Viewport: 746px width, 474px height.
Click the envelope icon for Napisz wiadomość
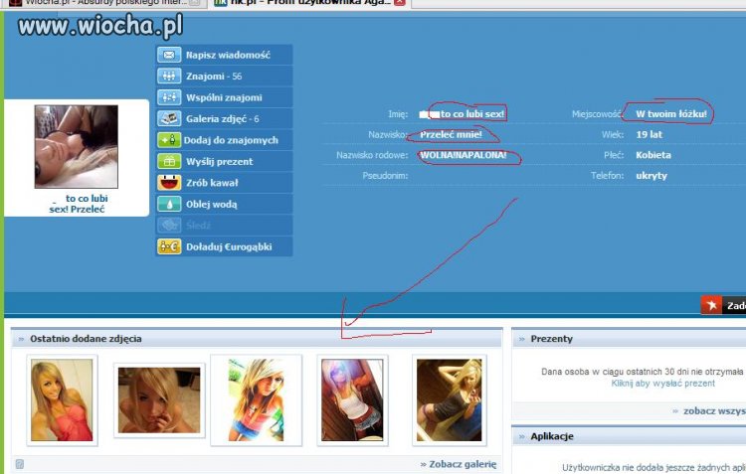click(169, 55)
